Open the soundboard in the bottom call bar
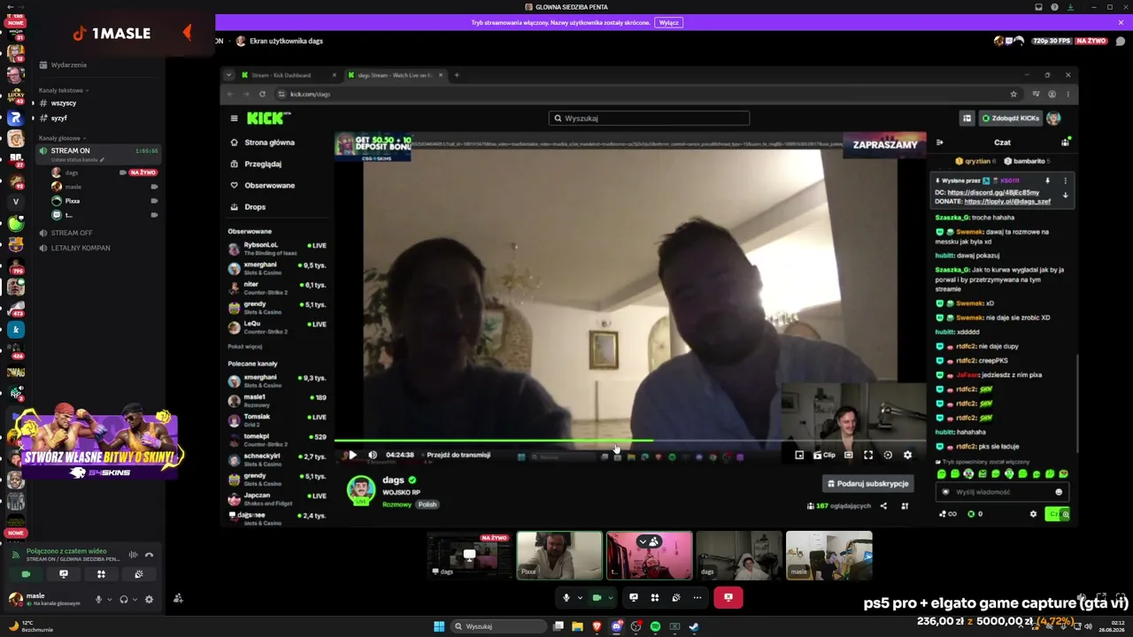Screen dimensions: 1133x637 (676, 597)
